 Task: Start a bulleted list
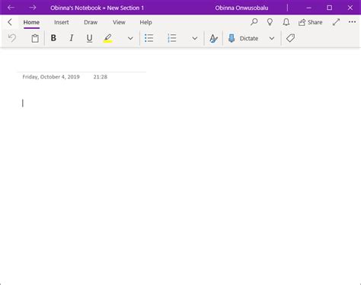[x=149, y=38]
